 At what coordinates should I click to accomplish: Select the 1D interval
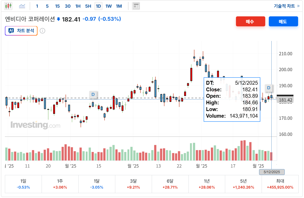[x=99, y=6]
